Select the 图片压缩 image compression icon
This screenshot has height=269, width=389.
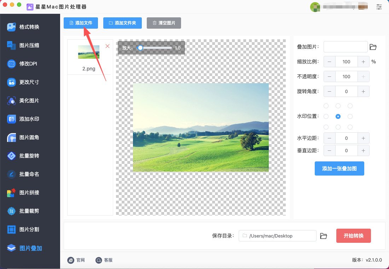11,45
